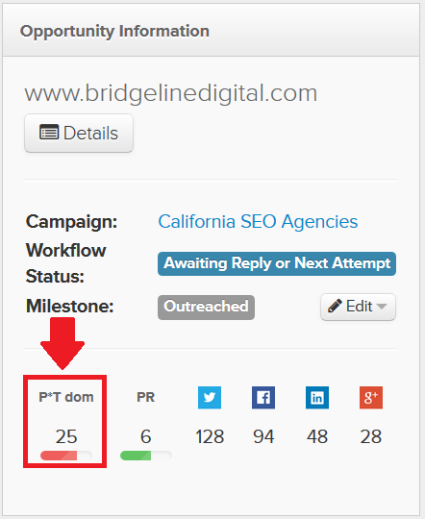The image size is (425, 519).
Task: Click the www.bridgelinedigital.com domain heading
Action: click(171, 93)
